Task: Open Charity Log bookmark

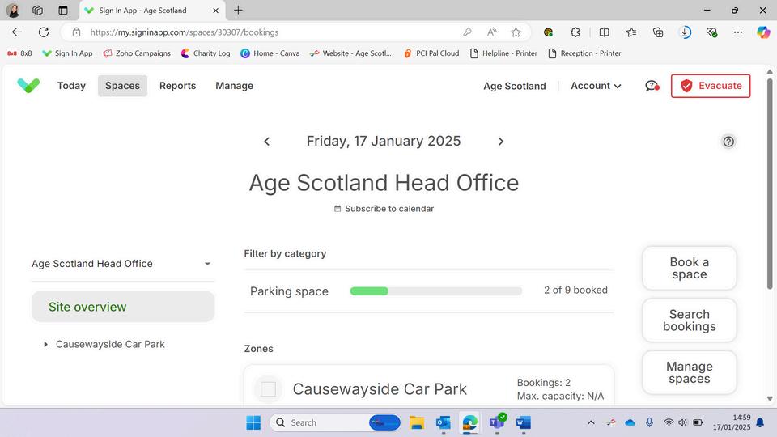Action: [206, 53]
